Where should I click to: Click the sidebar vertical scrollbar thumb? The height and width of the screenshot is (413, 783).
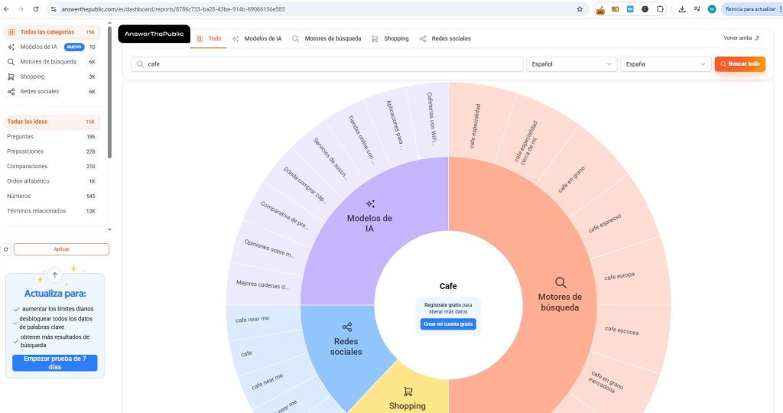[x=109, y=93]
